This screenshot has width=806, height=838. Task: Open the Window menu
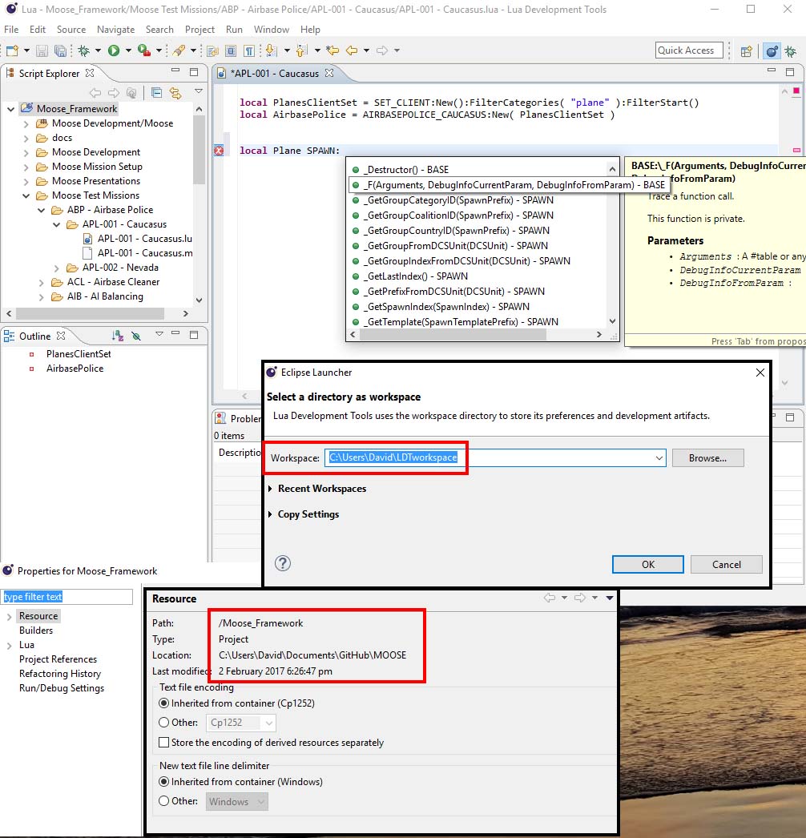[272, 30]
